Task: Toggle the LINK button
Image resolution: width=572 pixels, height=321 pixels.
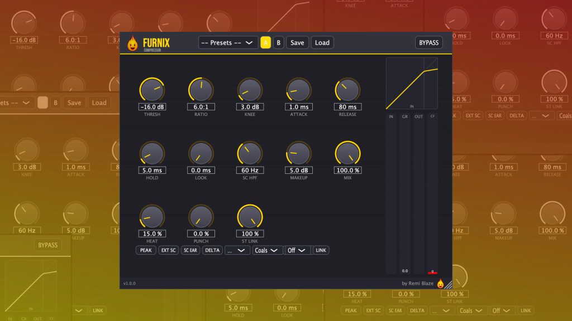Action: (321, 250)
